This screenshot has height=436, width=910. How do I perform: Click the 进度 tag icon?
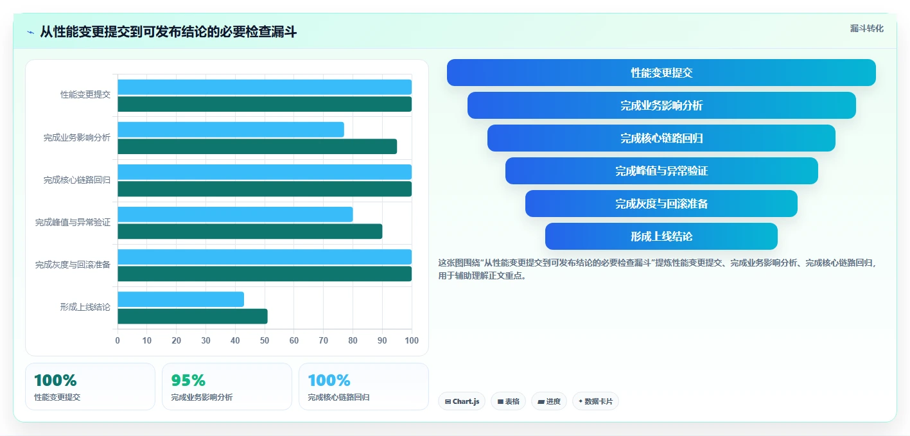541,402
